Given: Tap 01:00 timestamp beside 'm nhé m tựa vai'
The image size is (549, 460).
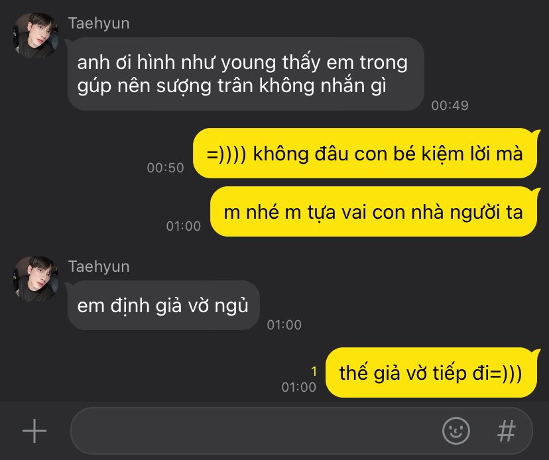Looking at the screenshot, I should (184, 226).
